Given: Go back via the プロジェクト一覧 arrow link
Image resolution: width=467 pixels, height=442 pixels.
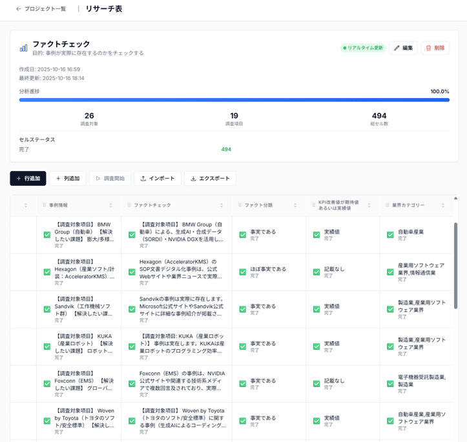Looking at the screenshot, I should click(x=41, y=9).
